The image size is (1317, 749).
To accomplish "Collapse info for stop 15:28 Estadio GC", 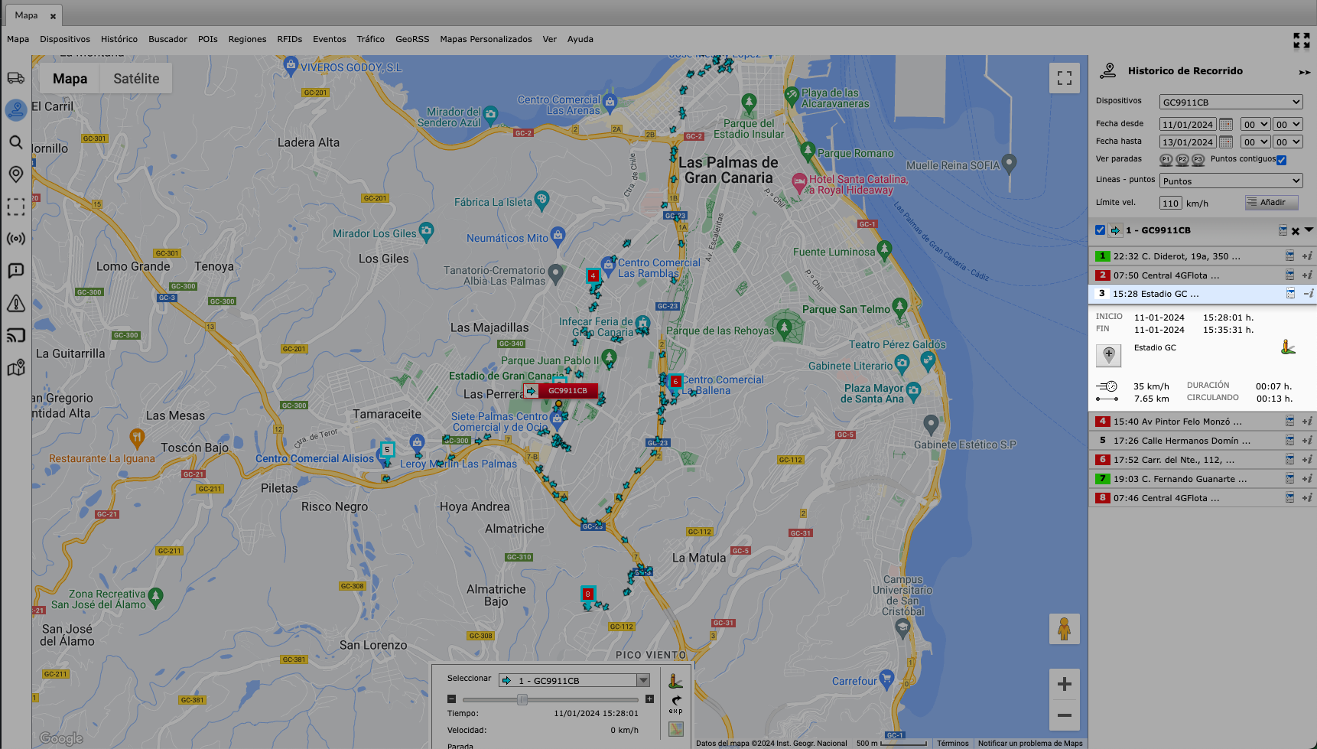I will point(1308,294).
